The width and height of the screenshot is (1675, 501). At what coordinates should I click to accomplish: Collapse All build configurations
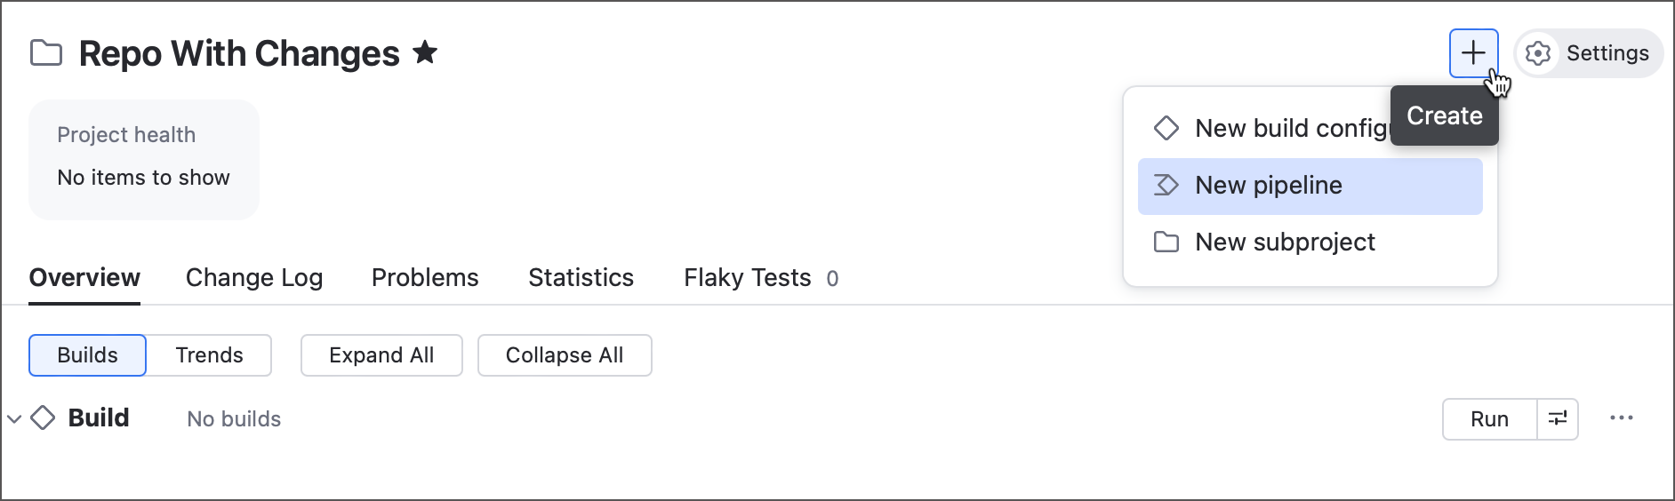565,355
